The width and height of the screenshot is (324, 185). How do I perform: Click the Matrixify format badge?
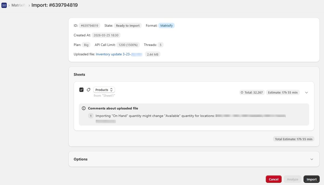[167, 26]
